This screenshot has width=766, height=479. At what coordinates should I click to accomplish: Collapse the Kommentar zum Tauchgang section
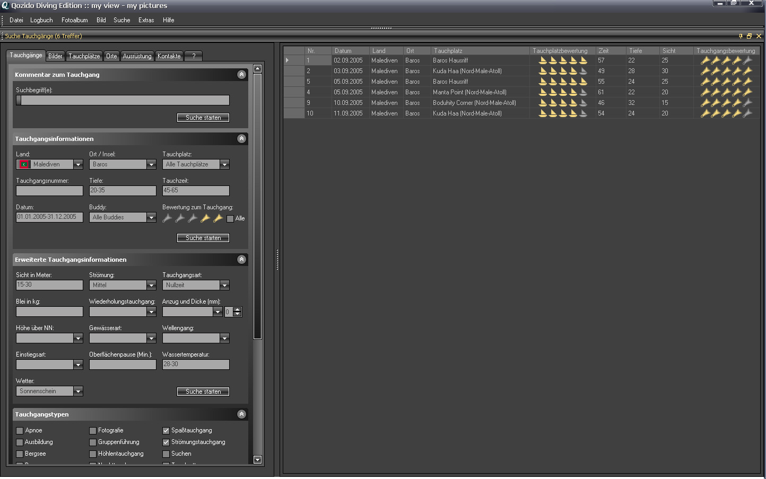tap(241, 75)
